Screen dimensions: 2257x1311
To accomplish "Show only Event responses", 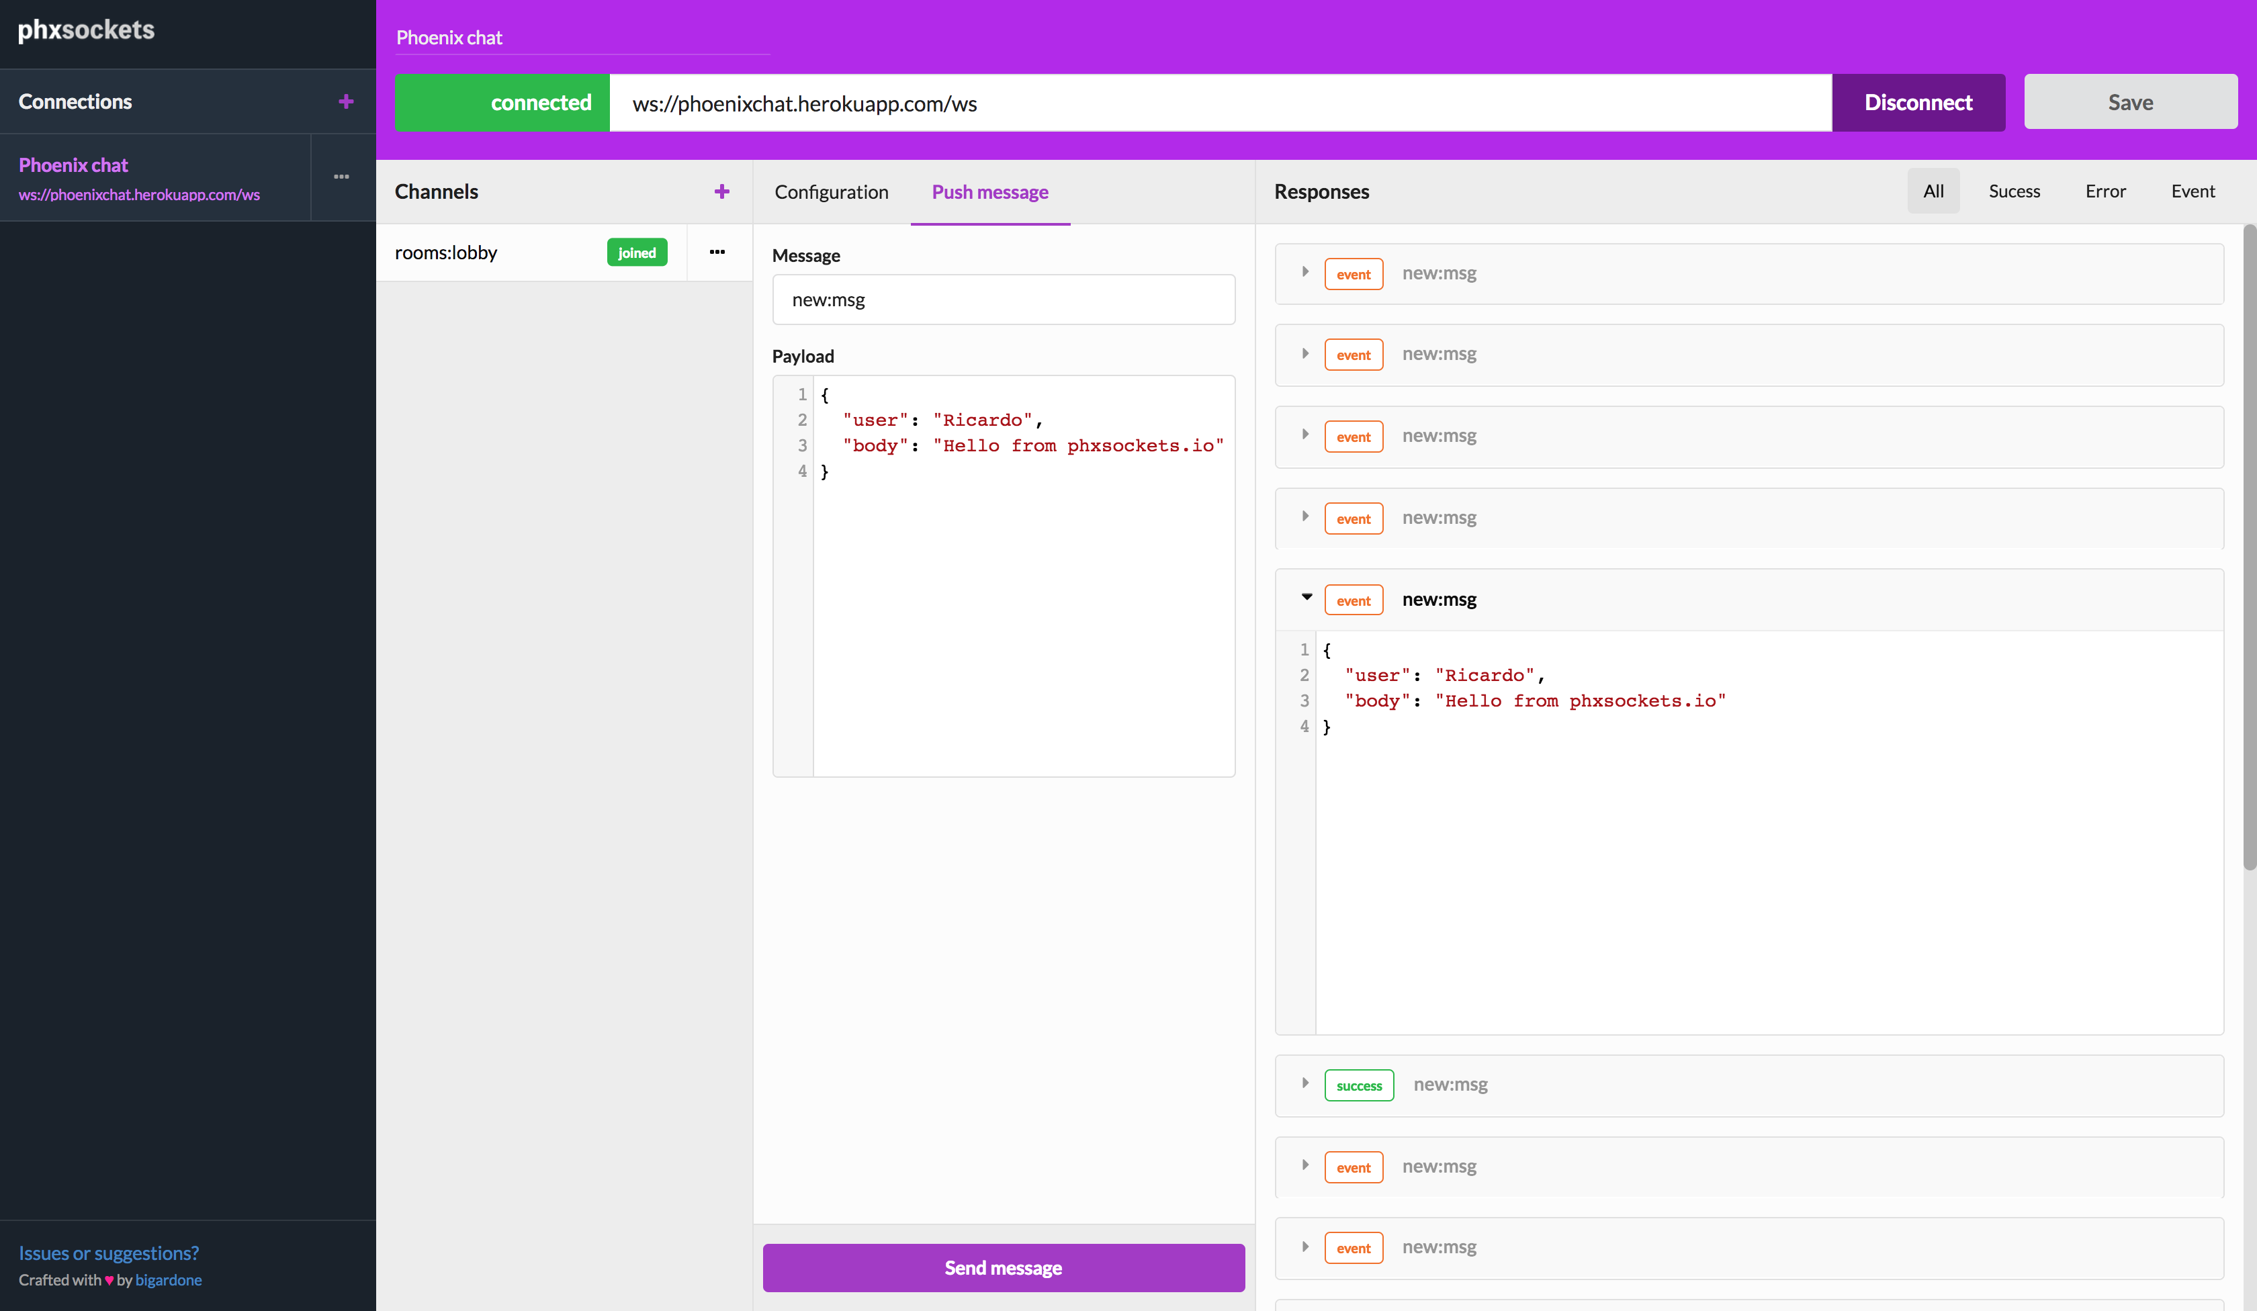I will tap(2193, 191).
